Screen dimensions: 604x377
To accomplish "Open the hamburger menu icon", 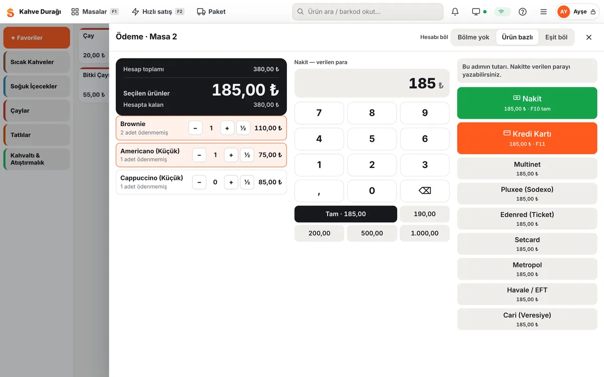I will coord(544,12).
